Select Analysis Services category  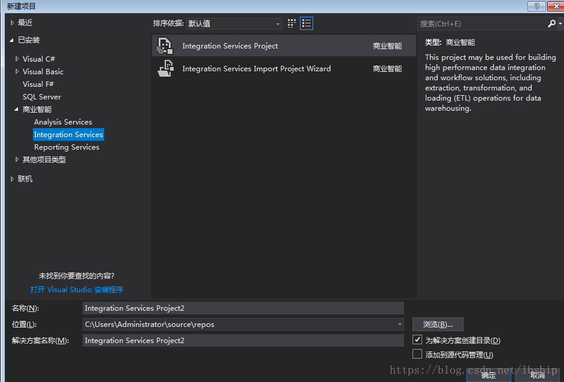click(63, 122)
